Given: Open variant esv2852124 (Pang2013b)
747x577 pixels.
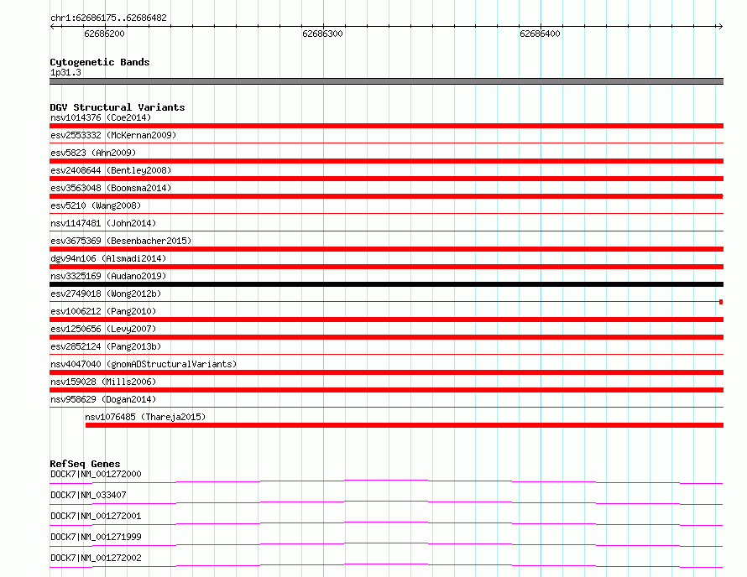Looking at the screenshot, I should [x=106, y=346].
